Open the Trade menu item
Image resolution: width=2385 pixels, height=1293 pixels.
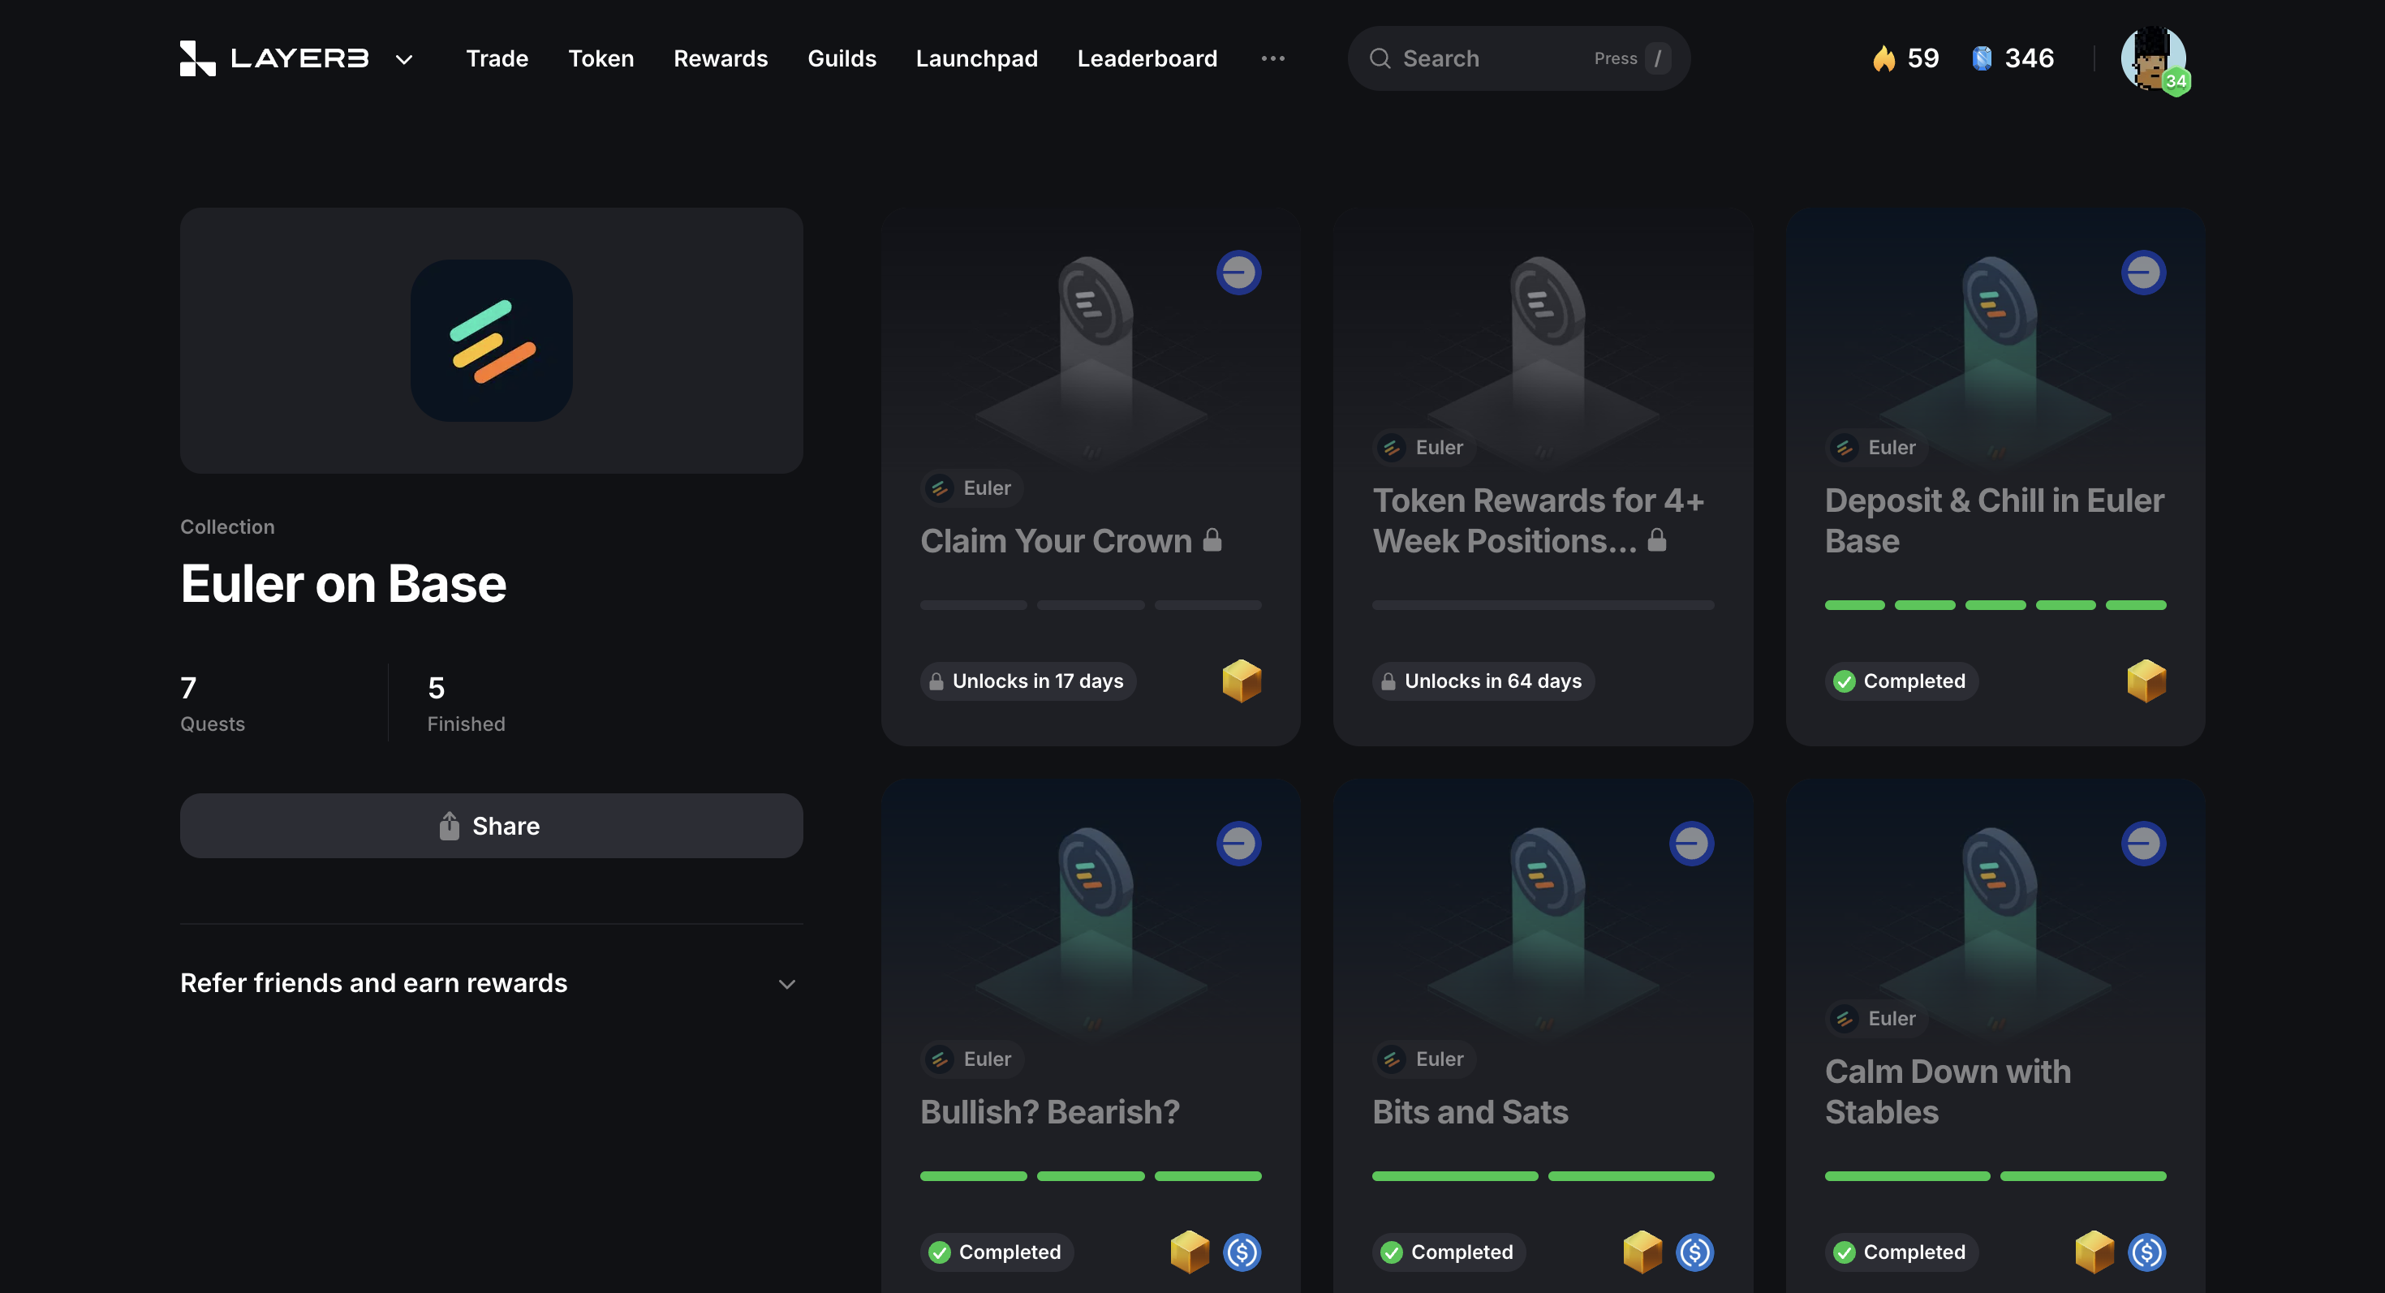[x=497, y=58]
